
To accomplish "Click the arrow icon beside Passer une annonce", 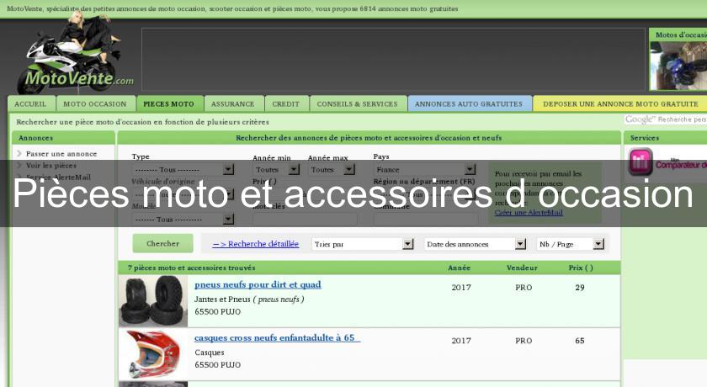I will (19, 154).
